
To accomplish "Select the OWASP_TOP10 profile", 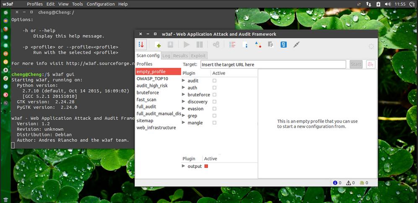I will 158,79.
